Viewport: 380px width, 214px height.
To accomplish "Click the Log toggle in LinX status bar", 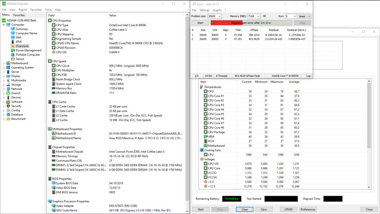I will tap(309, 76).
